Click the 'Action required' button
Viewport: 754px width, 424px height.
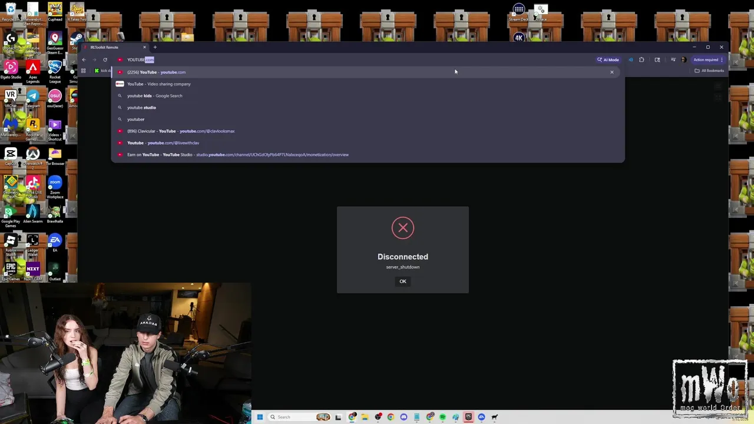tap(707, 59)
